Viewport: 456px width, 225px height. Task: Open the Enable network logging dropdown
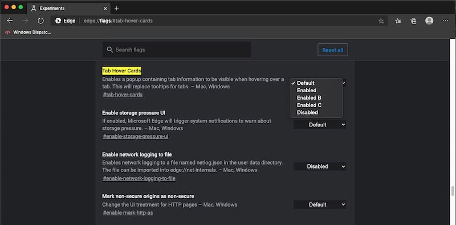(x=320, y=166)
